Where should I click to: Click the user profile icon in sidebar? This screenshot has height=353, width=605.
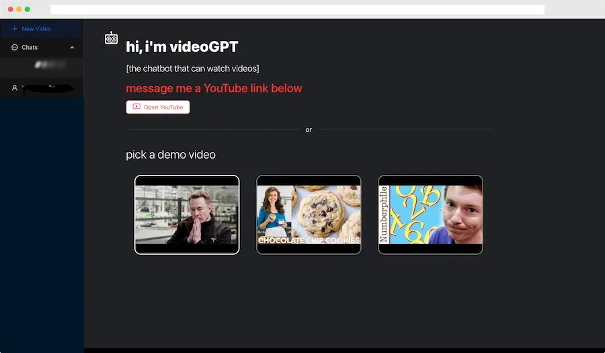[15, 88]
